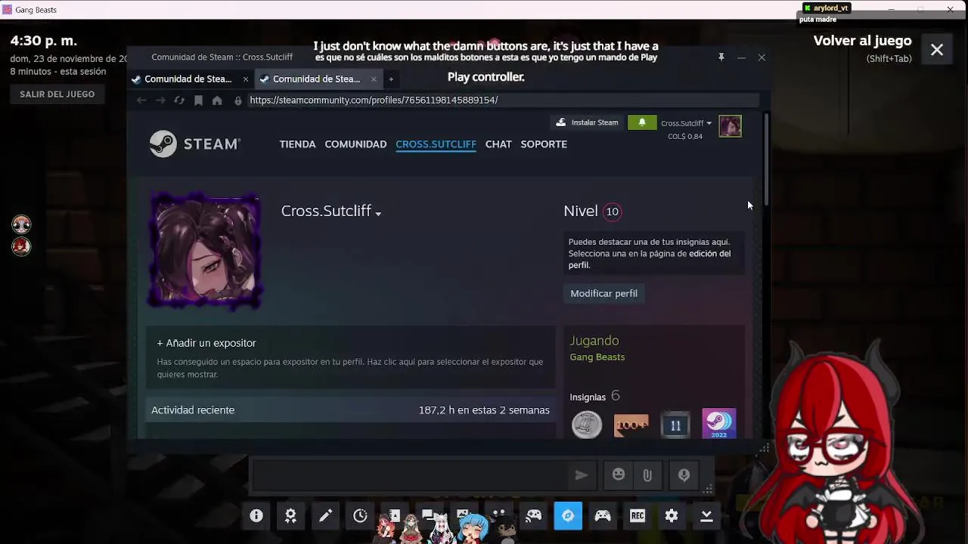Click + Añadir un expositor
This screenshot has height=544, width=968.
pos(206,343)
